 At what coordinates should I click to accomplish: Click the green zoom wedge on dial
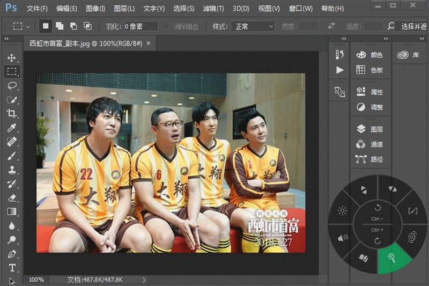click(x=393, y=258)
